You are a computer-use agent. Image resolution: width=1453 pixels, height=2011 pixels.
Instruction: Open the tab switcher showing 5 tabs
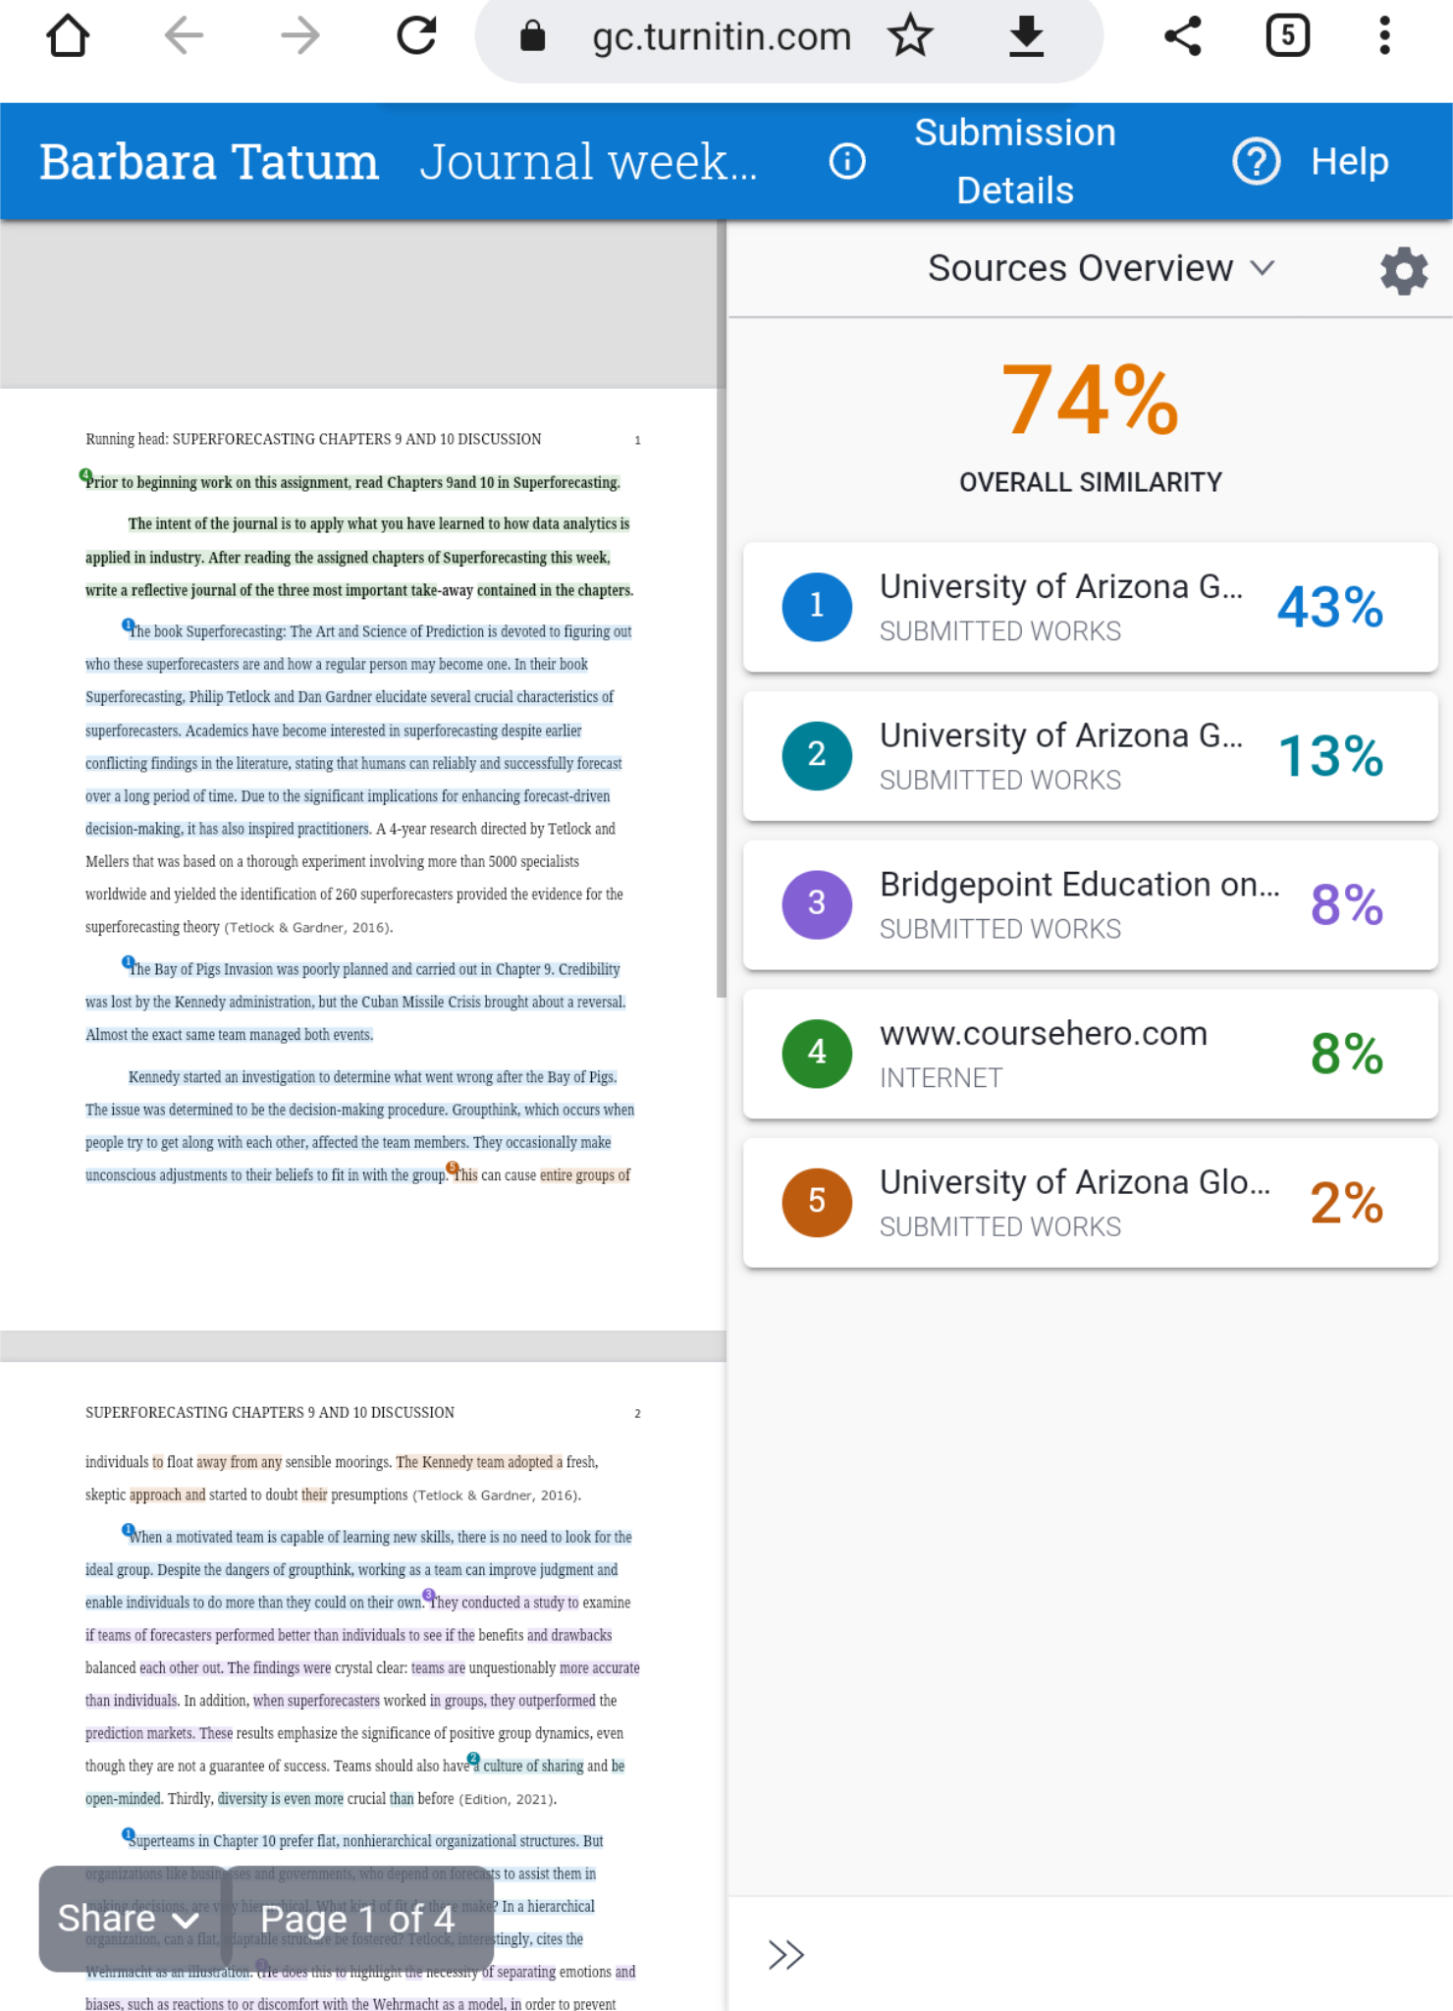coord(1287,36)
